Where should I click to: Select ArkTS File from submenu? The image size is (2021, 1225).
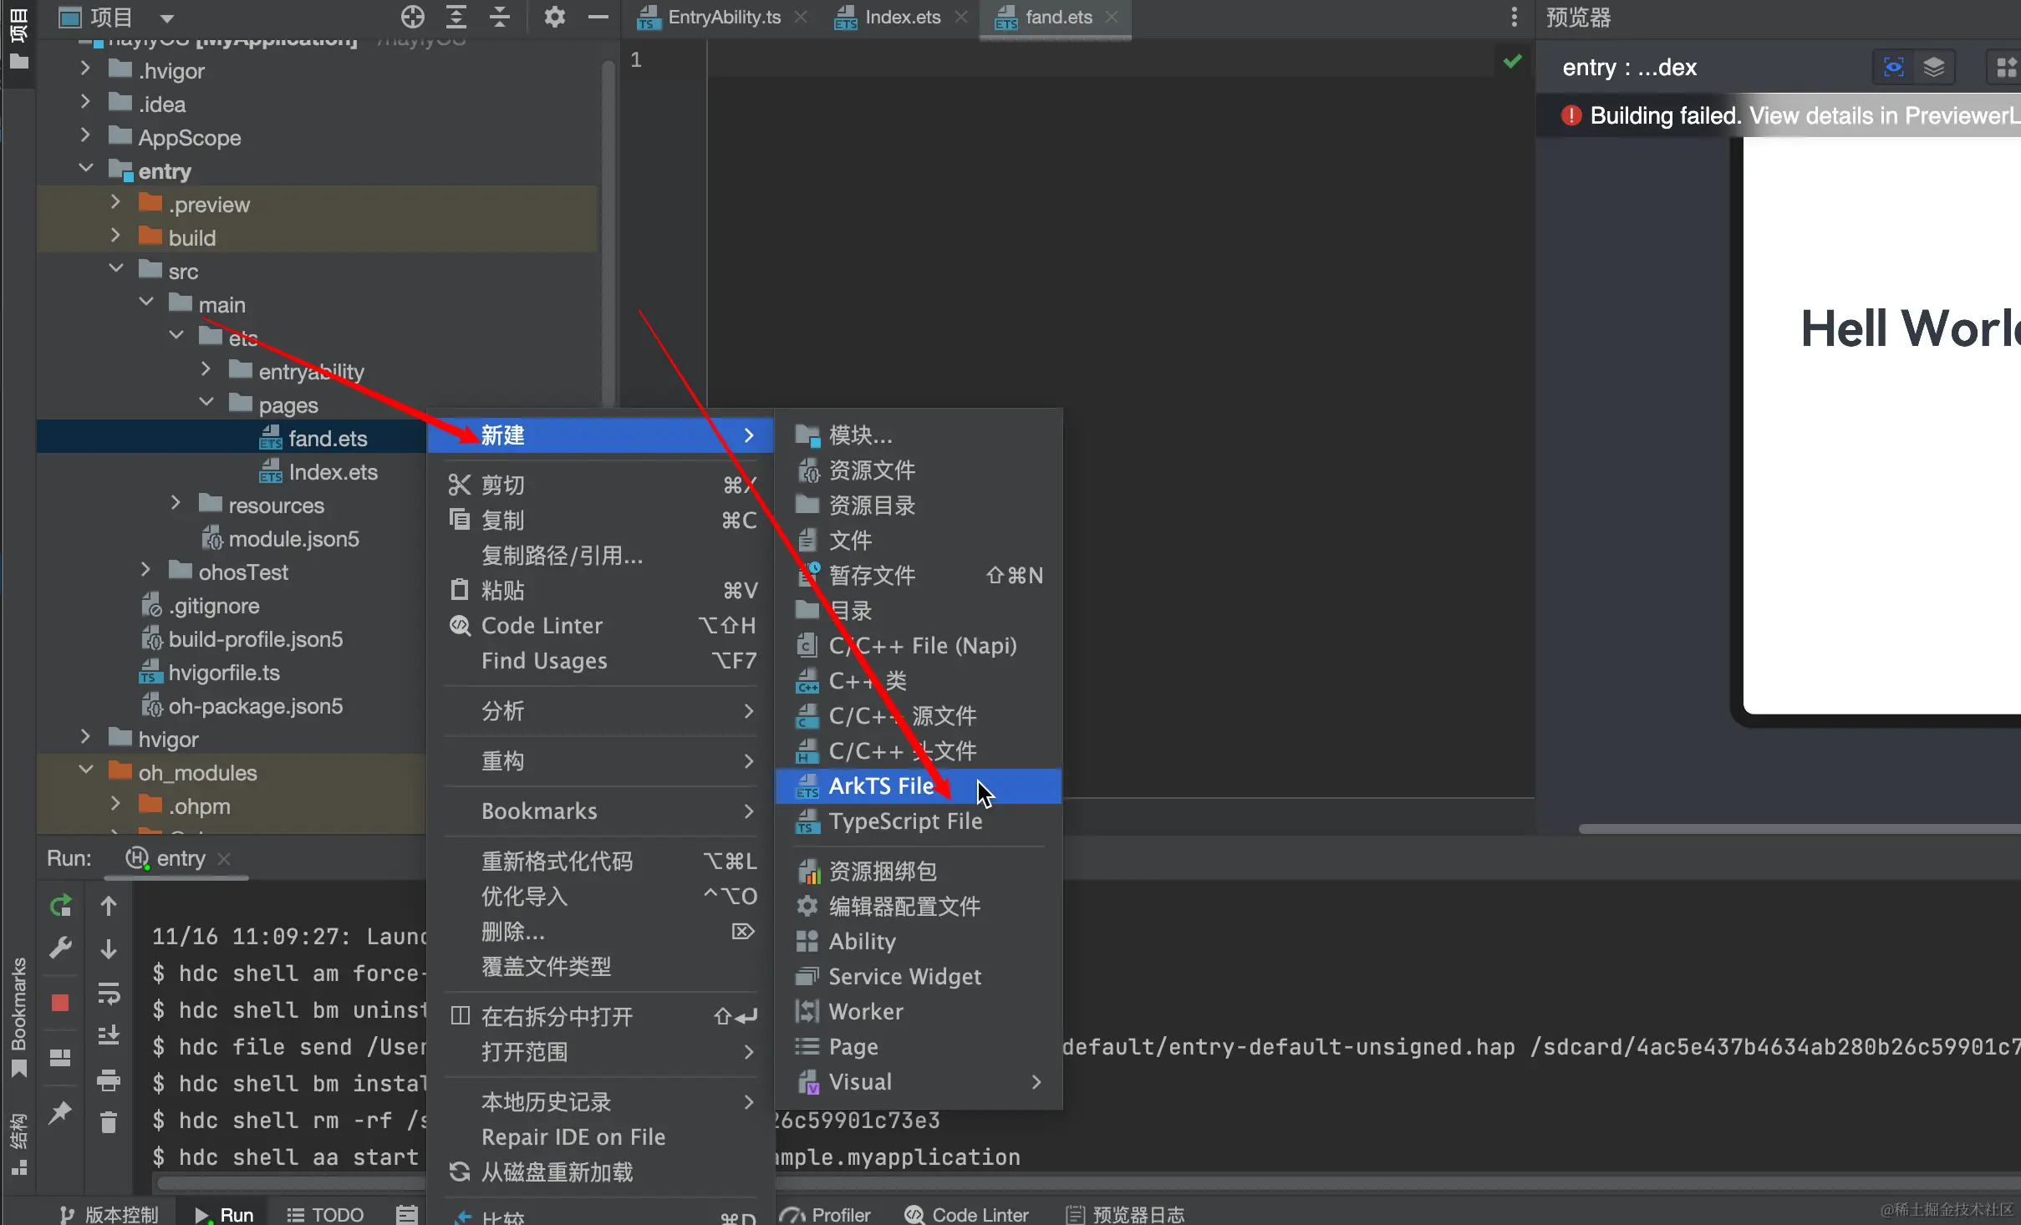pos(881,785)
